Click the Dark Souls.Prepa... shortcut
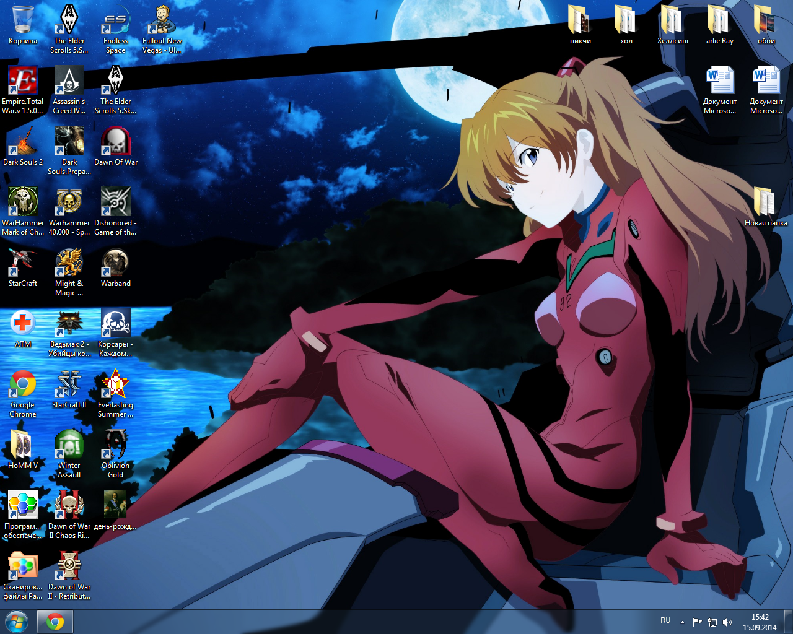 69,150
